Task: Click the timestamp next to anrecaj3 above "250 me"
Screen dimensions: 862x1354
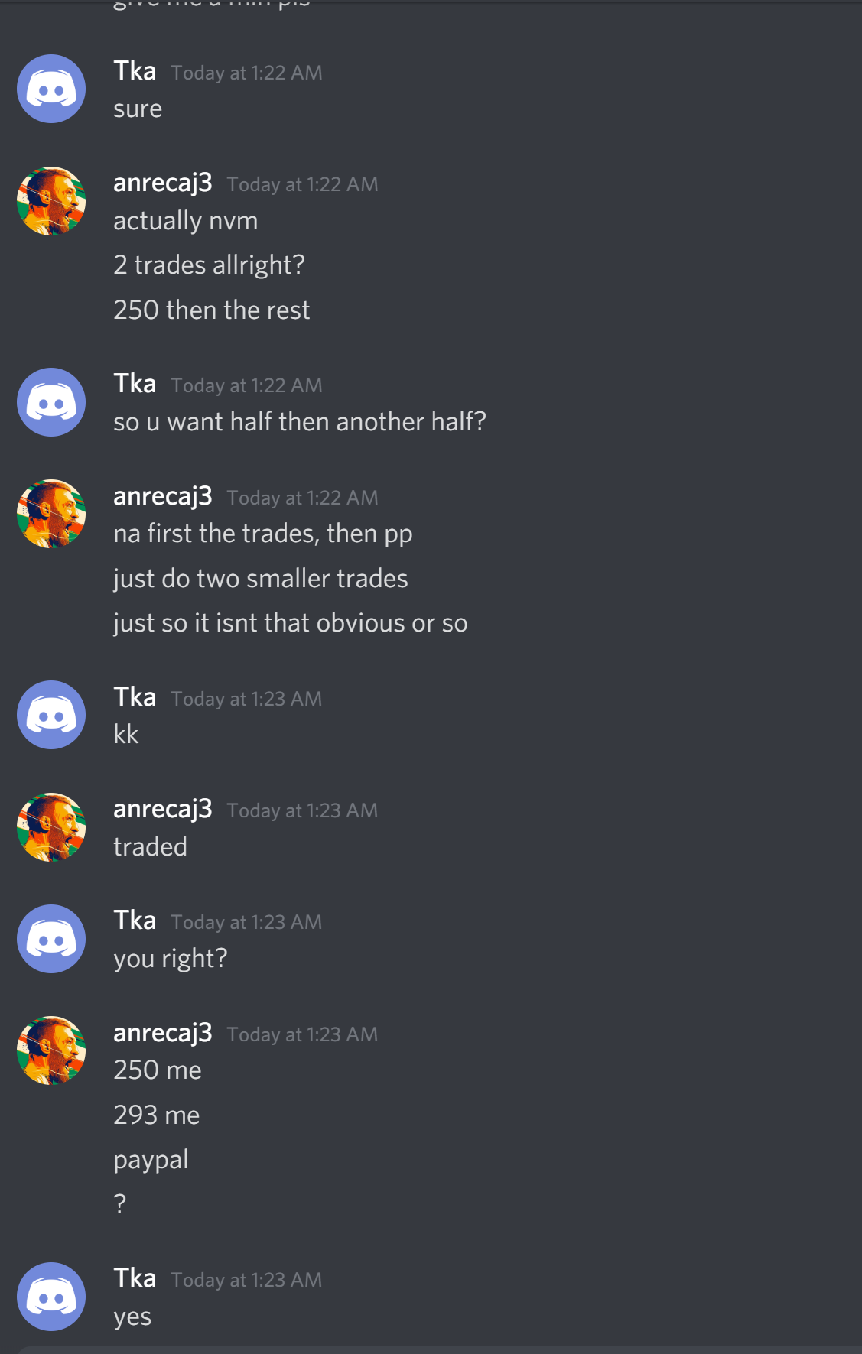Action: point(302,1034)
